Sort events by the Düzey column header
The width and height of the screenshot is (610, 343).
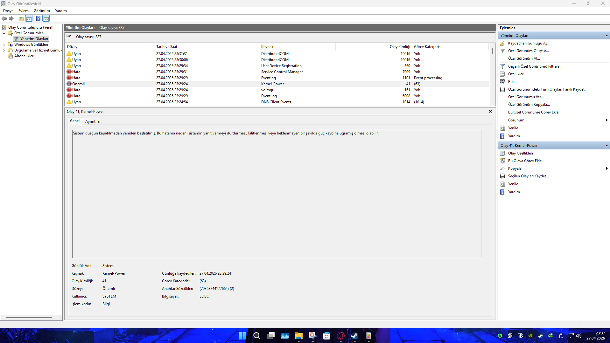coord(109,47)
